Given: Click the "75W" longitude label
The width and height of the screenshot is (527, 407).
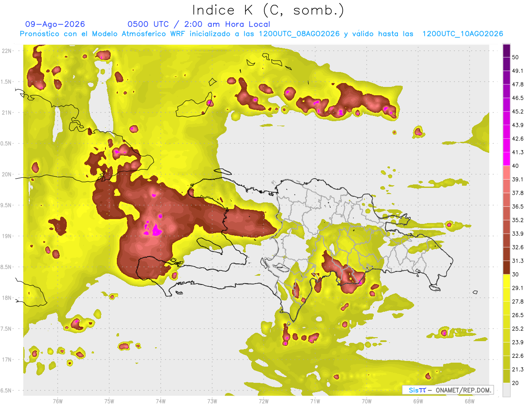Looking at the screenshot, I should point(109,401).
